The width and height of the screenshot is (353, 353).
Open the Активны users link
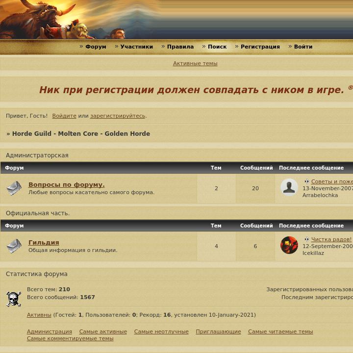pos(39,315)
